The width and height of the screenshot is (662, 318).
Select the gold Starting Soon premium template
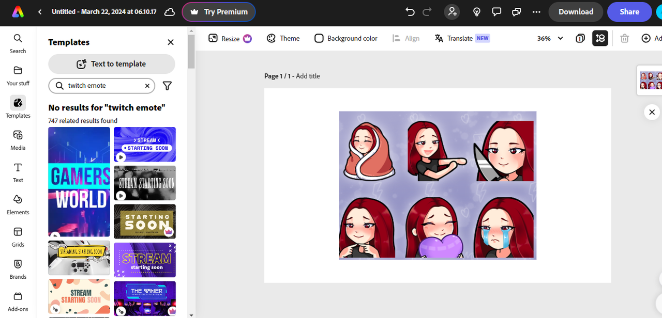click(145, 221)
